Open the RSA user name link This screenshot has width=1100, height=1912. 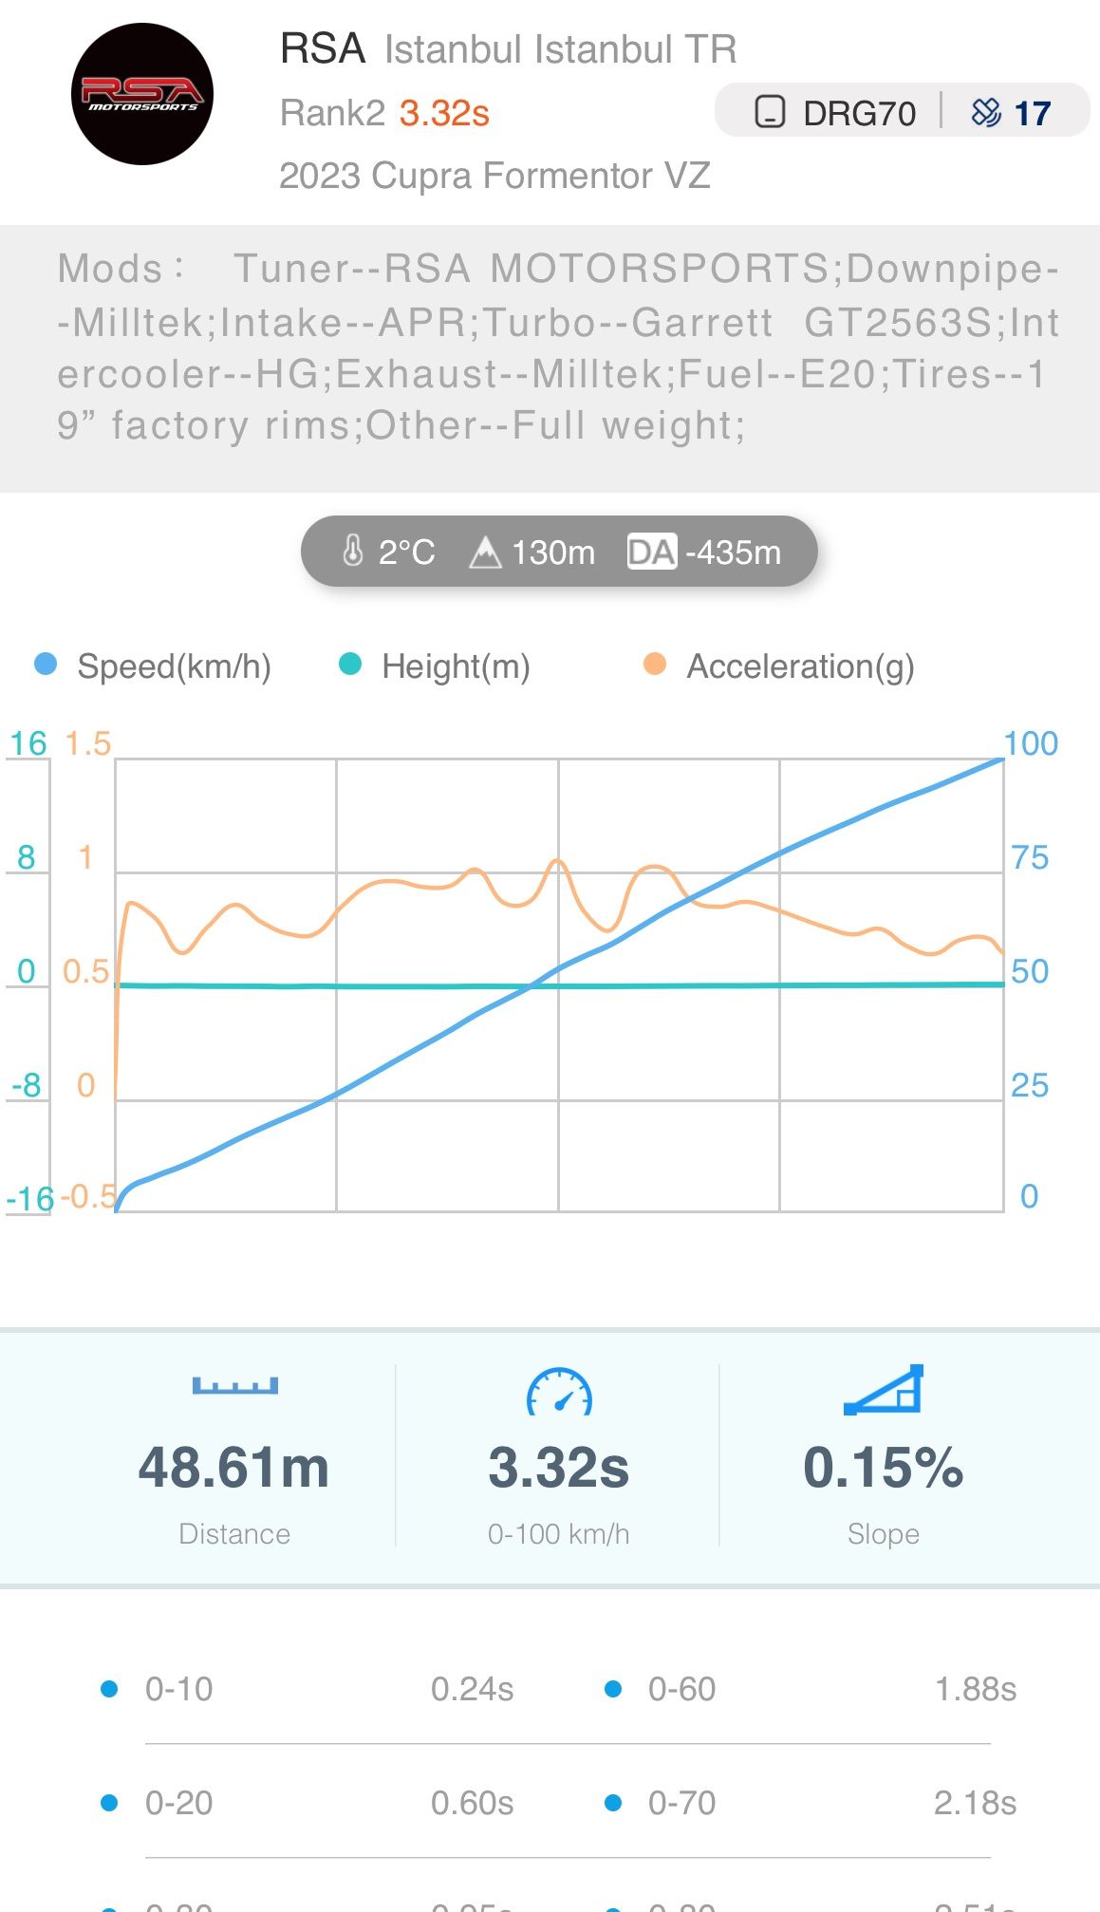coord(323,48)
